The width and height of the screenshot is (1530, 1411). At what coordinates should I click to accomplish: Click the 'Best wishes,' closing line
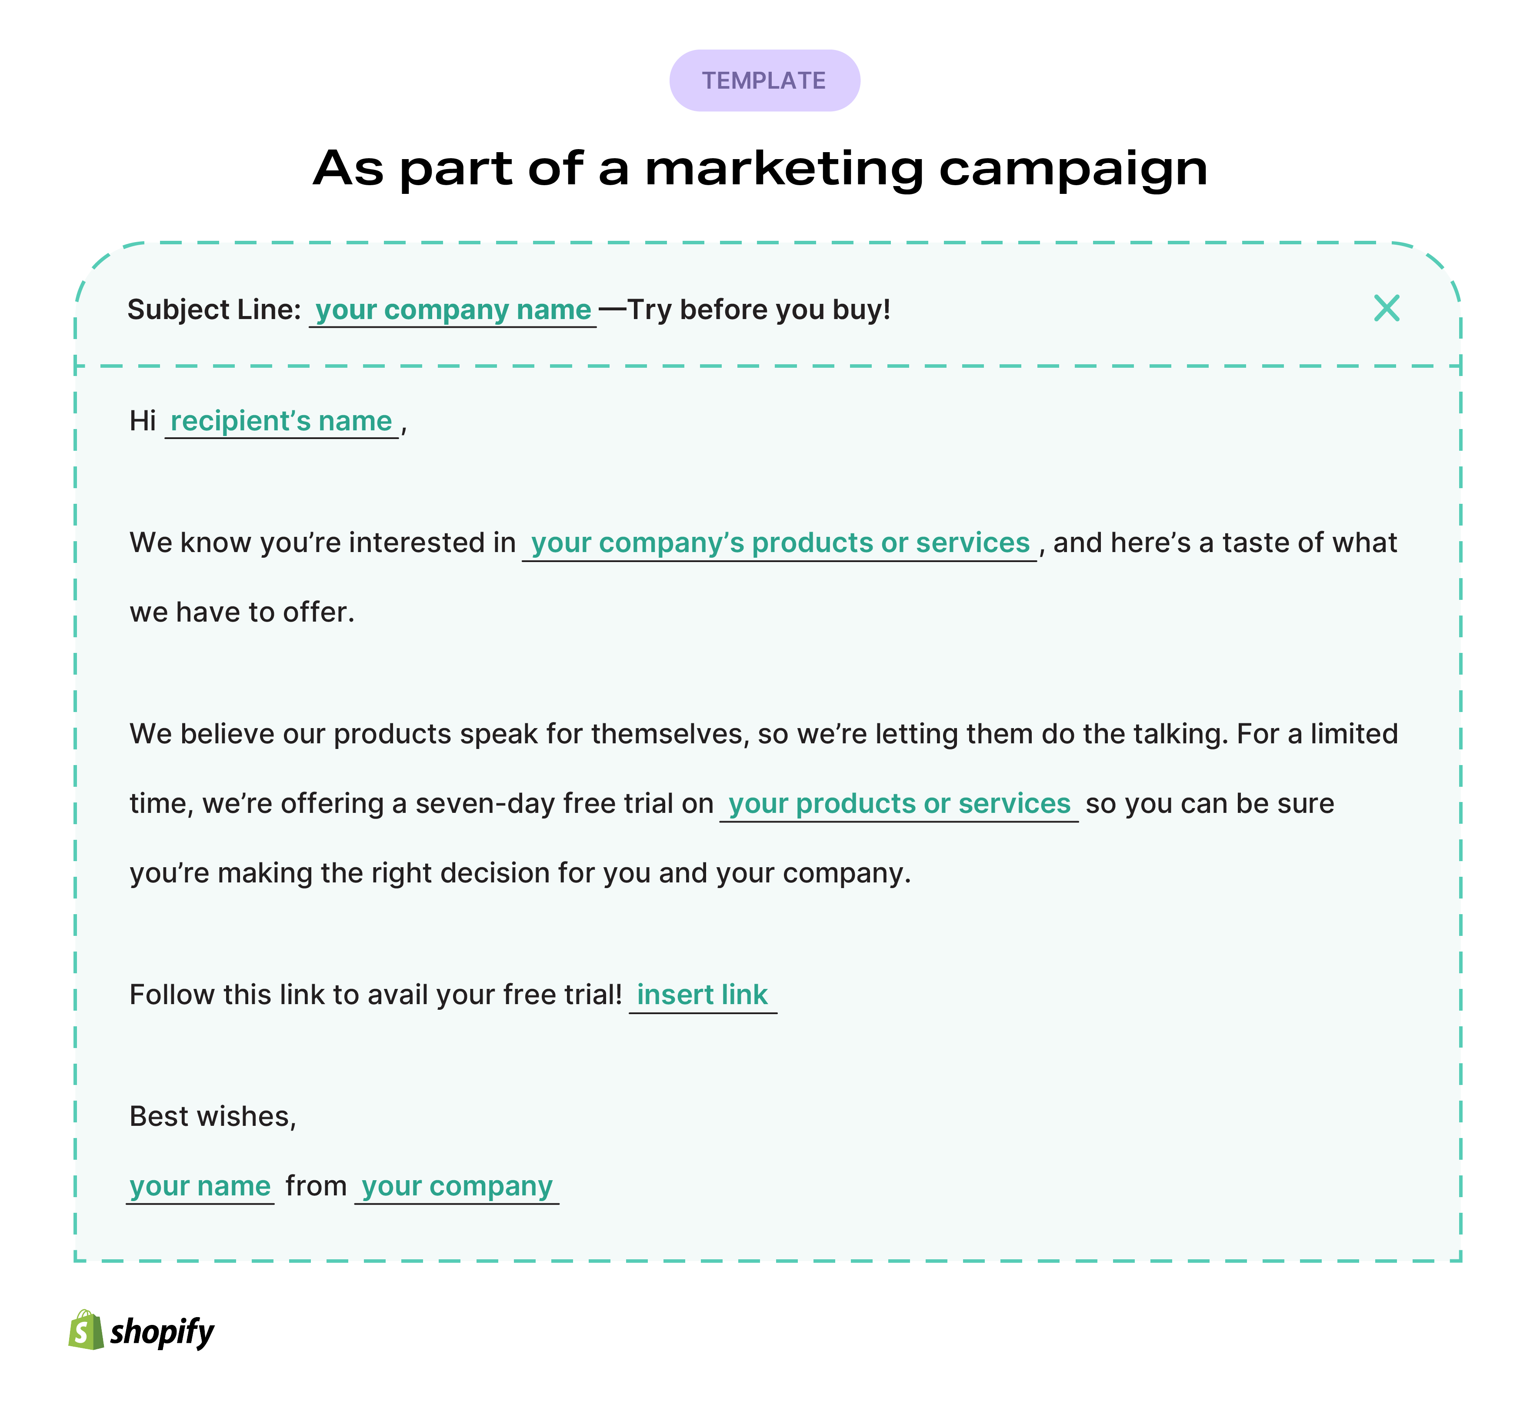point(213,1117)
